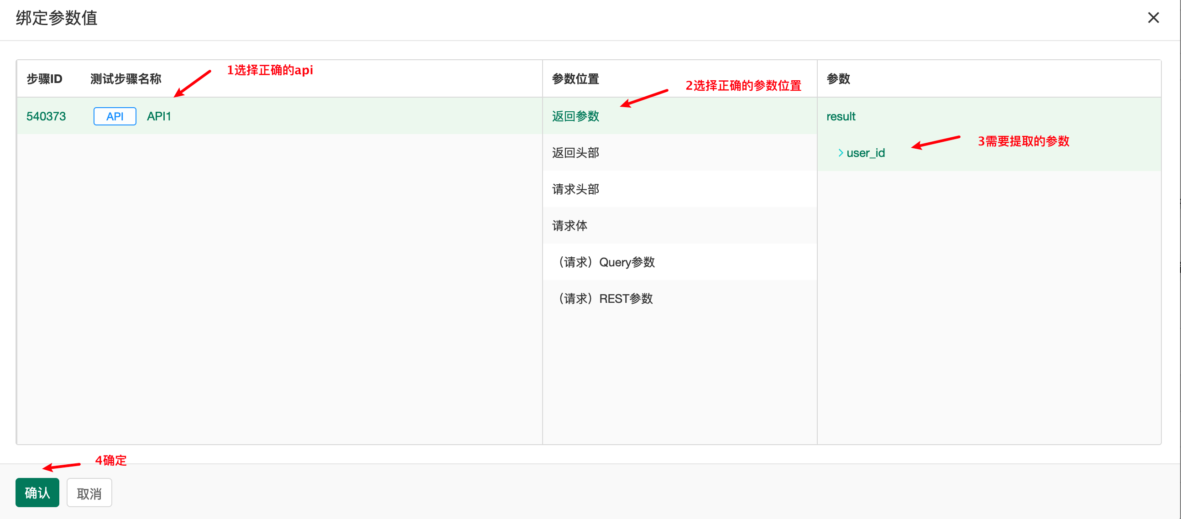Click the 测试步骤名称 column header
This screenshot has height=519, width=1181.
tap(125, 79)
